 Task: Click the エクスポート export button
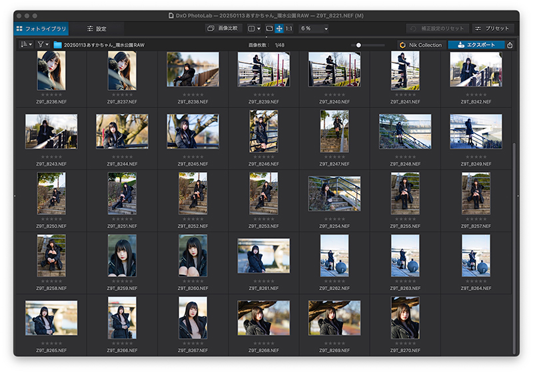click(x=476, y=45)
